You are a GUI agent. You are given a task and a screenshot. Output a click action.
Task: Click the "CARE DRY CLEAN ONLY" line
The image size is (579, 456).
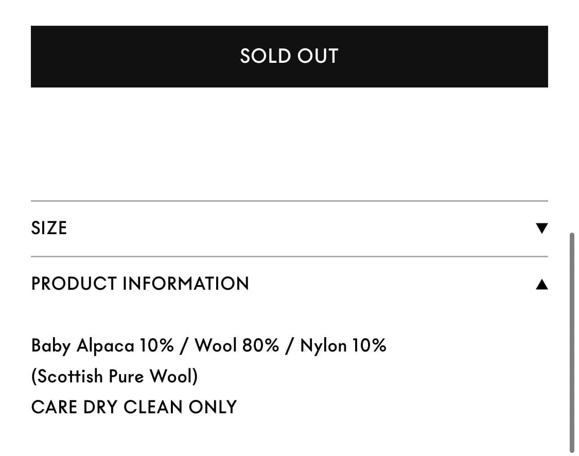pos(134,407)
